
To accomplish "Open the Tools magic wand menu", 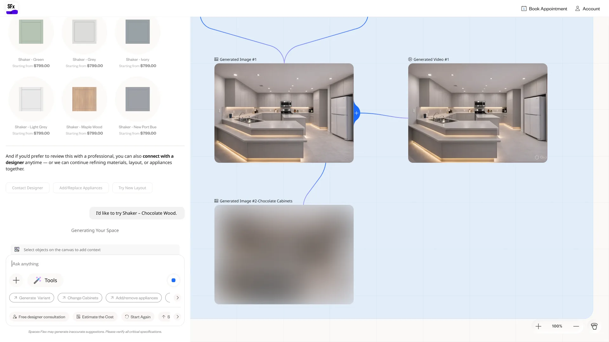I will point(45,280).
